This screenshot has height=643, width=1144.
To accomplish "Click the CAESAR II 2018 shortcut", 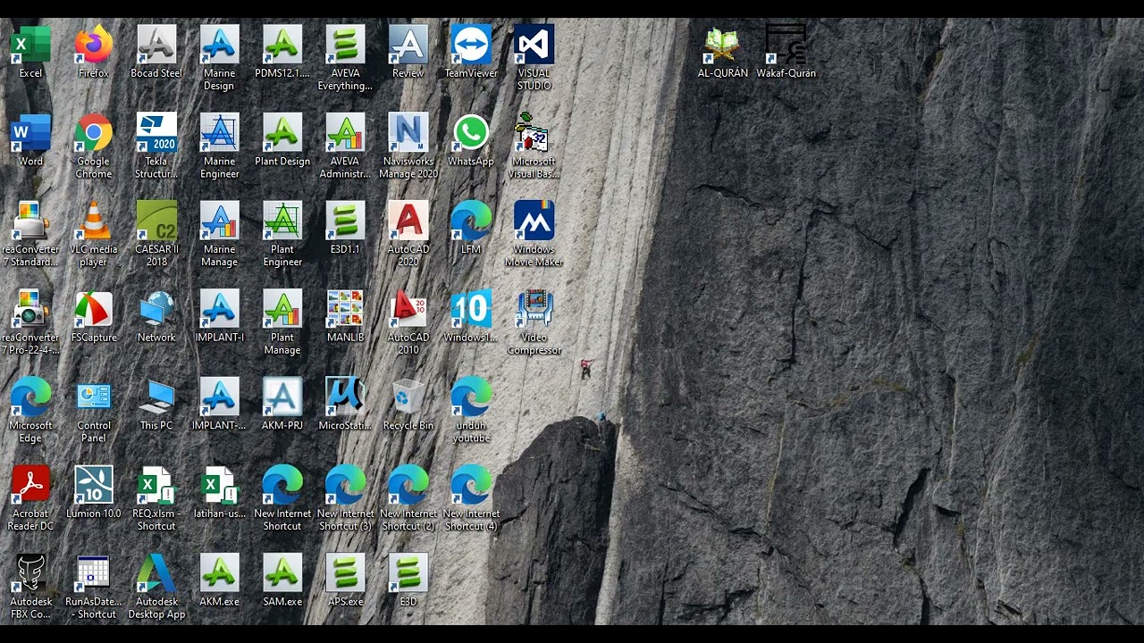I will point(156,221).
